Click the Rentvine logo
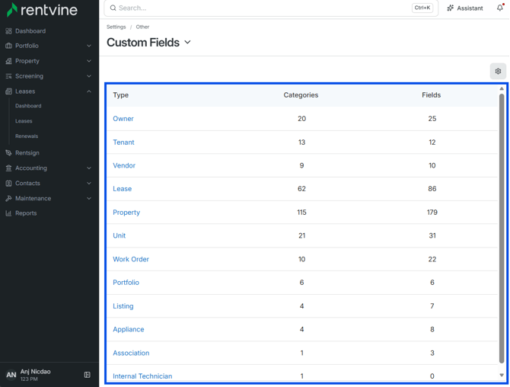This screenshot has height=387, width=510. coord(42,10)
